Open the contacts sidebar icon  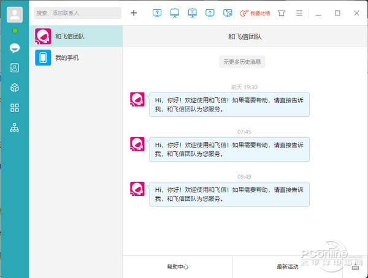pos(15,68)
